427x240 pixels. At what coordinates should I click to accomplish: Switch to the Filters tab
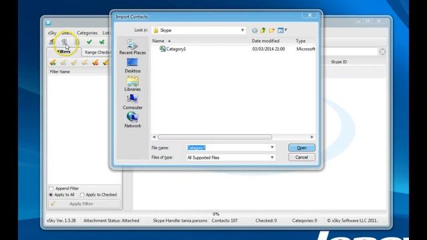(x=64, y=51)
